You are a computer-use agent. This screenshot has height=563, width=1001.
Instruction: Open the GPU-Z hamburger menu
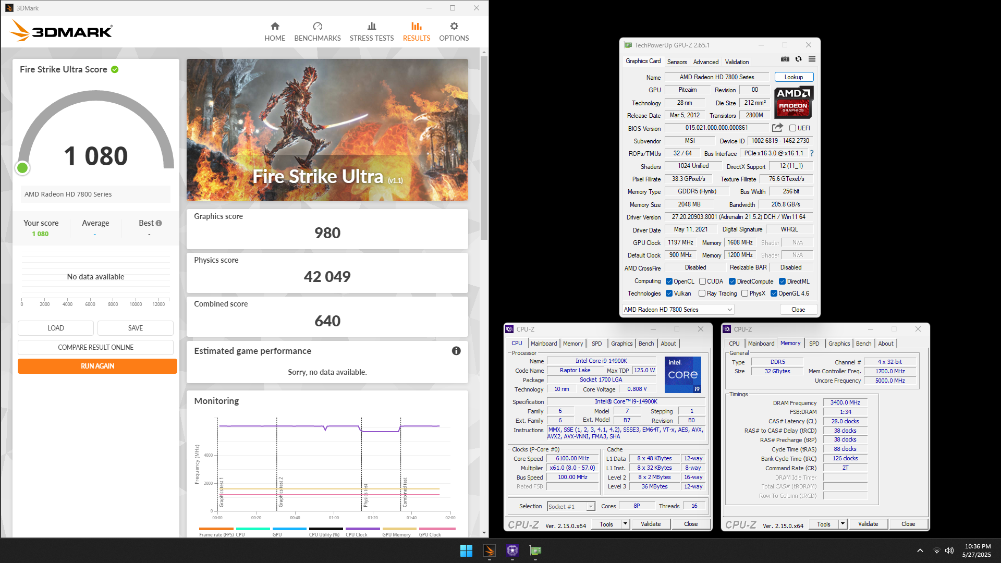tap(812, 59)
